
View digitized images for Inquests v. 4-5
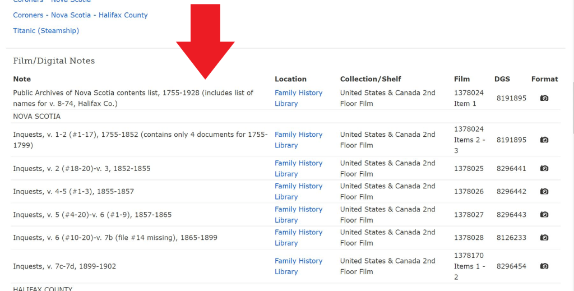544,191
